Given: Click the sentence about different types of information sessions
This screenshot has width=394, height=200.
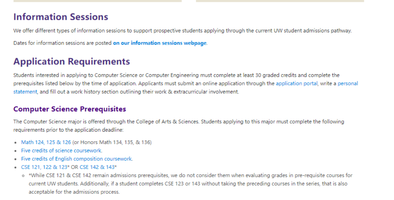Looking at the screenshot, I should click(x=182, y=31).
